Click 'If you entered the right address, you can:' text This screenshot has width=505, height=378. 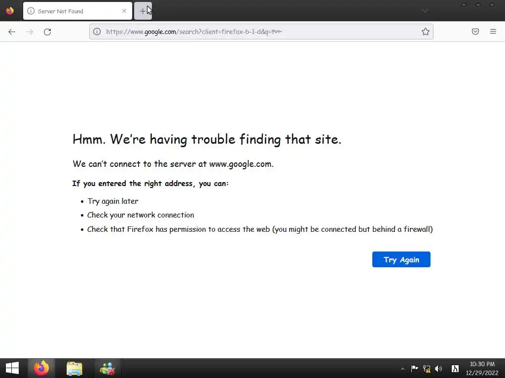150,184
